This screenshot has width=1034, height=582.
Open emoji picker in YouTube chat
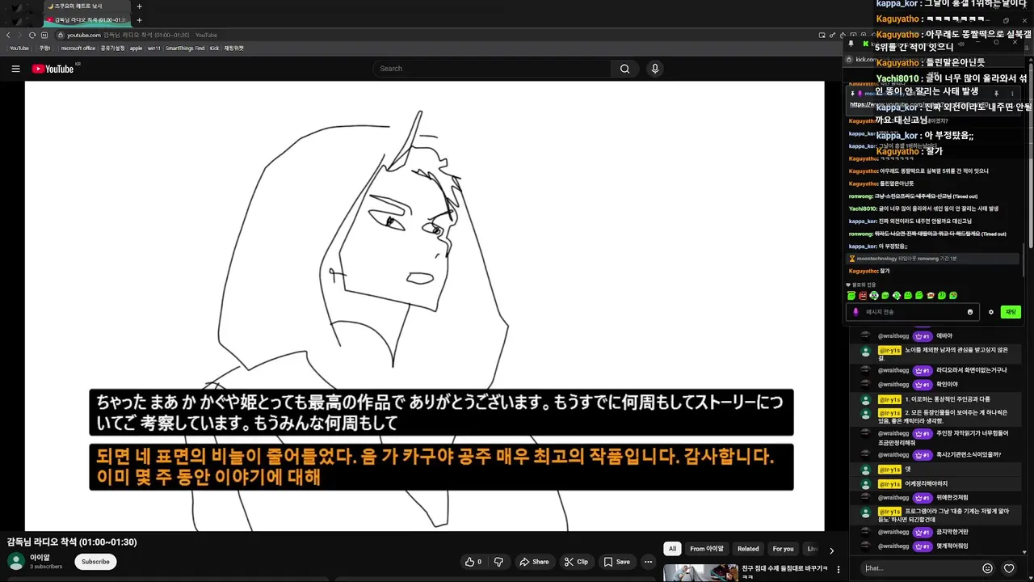coord(987,568)
